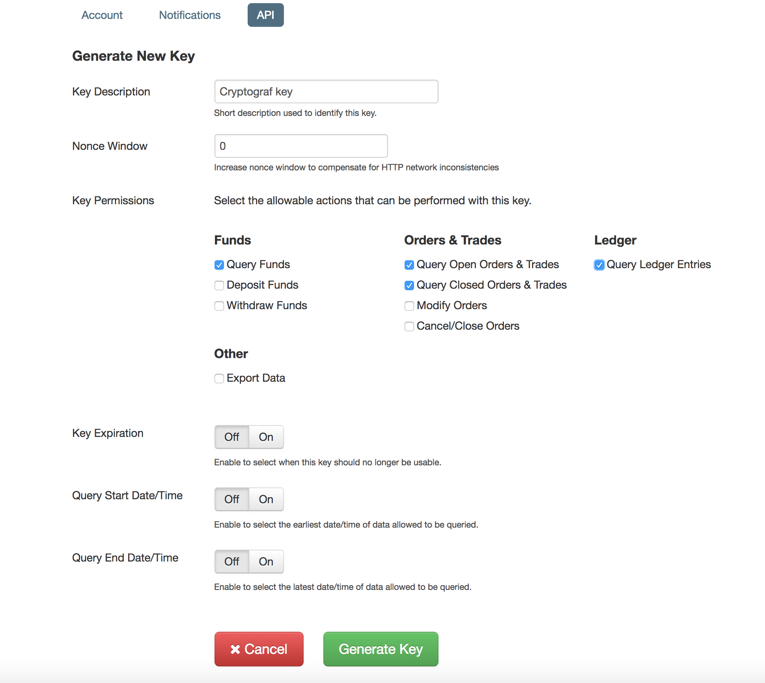Click the Nonce Window label

click(110, 146)
